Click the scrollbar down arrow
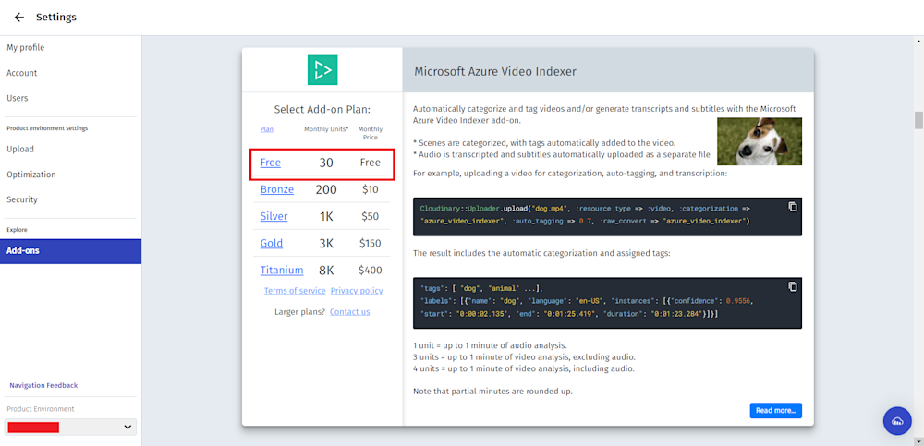This screenshot has height=446, width=924. 918,440
